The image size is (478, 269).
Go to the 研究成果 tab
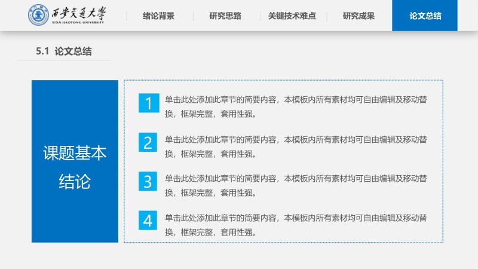pos(359,16)
